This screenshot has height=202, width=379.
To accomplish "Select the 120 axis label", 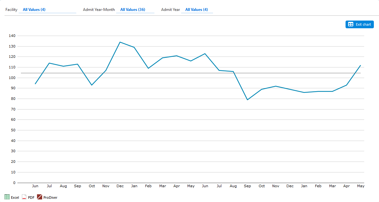I will 12,57.
